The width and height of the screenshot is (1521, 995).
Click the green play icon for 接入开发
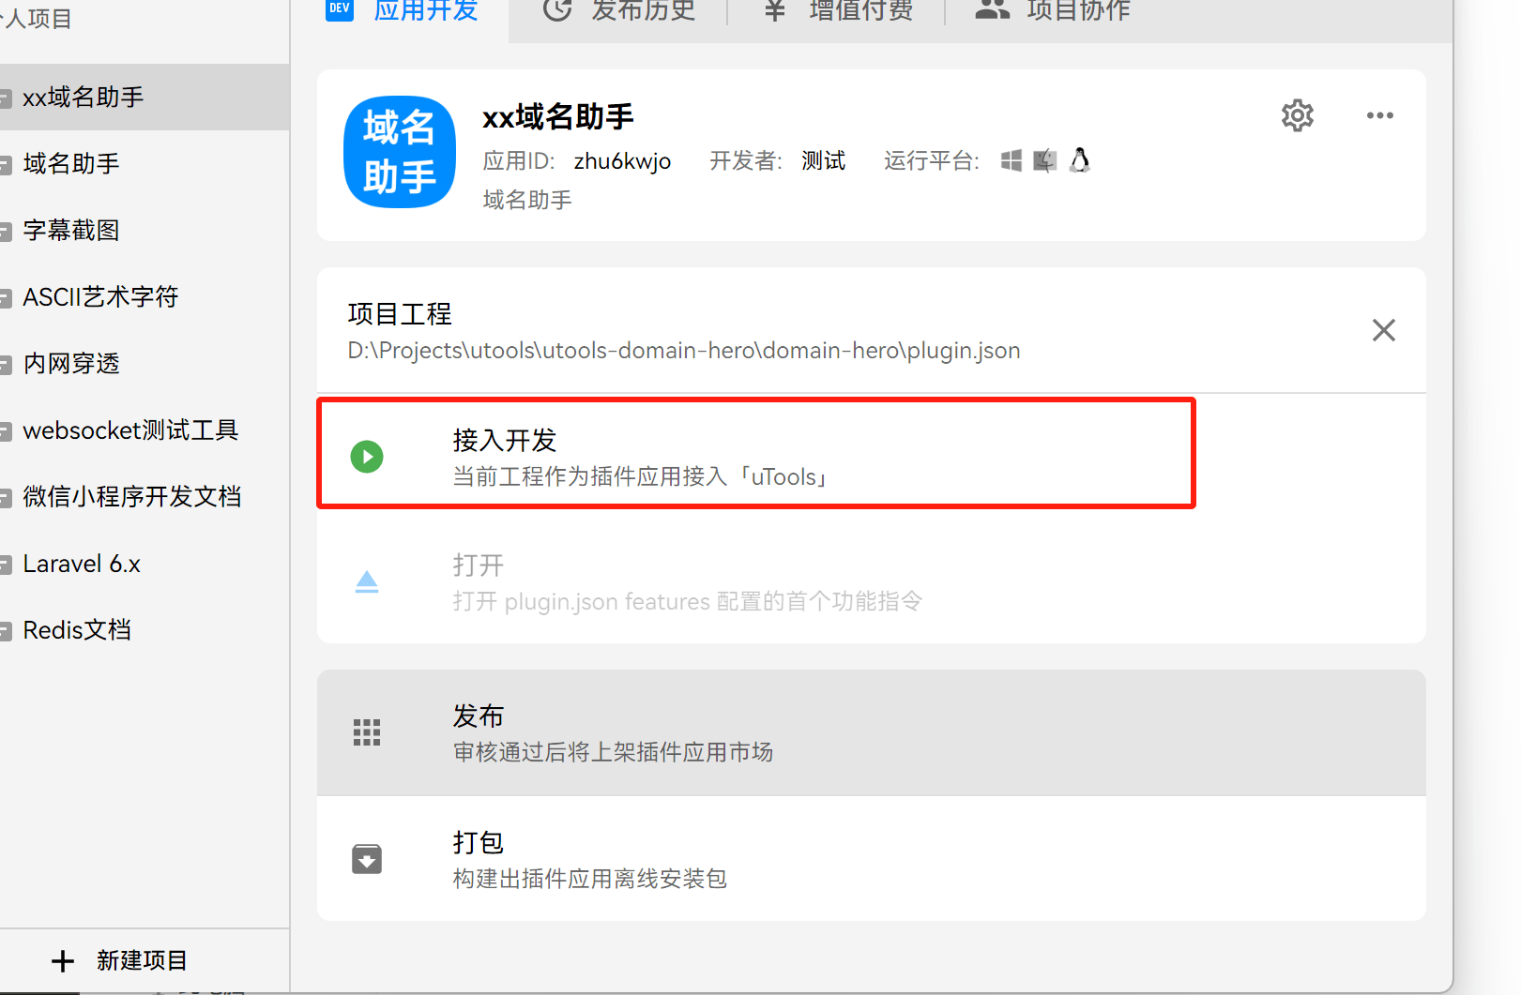coord(367,457)
